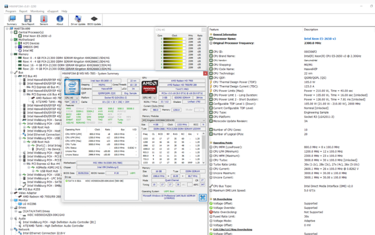This screenshot has width=375, height=235.
Task: Click the About info icon
Action: (60, 20)
